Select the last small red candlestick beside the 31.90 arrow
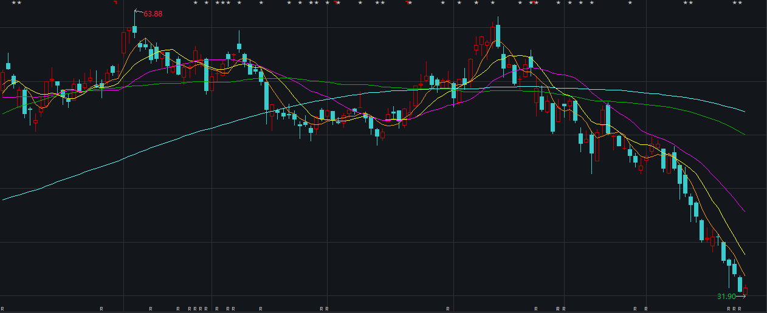This screenshot has height=313, width=767. point(746,290)
